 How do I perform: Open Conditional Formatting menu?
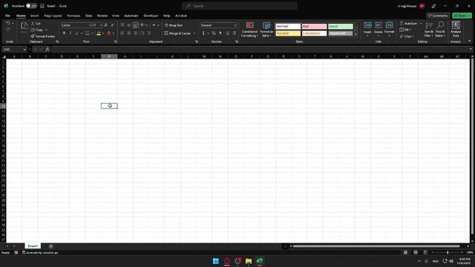[x=249, y=30]
